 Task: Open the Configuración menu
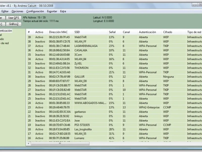(35, 11)
